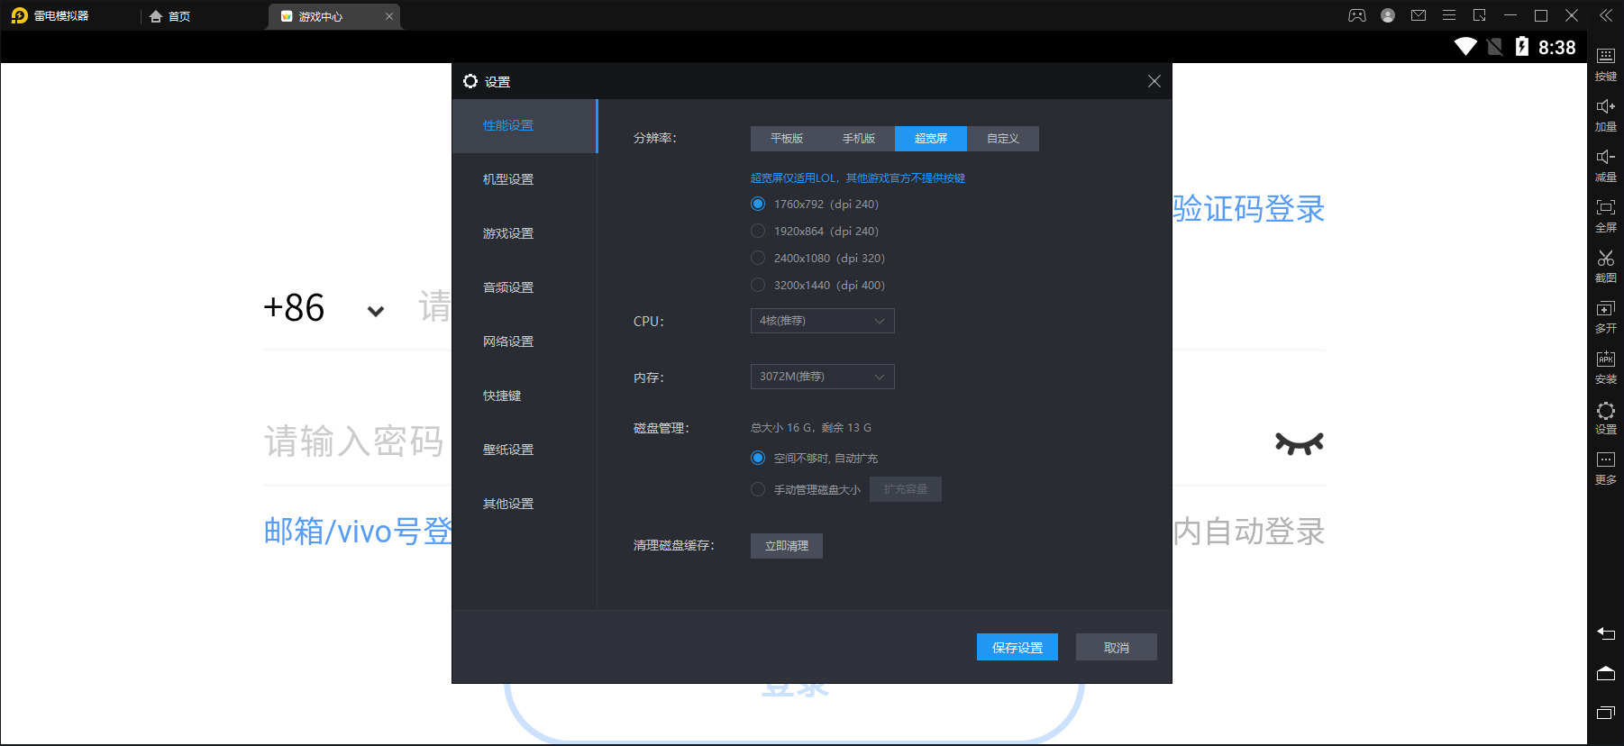Click the keyboard mapping (按键) icon

(x=1605, y=62)
